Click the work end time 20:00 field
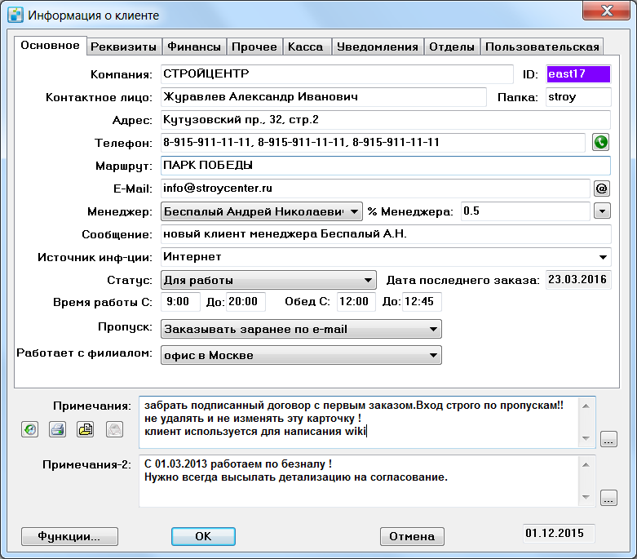637x559 pixels. click(246, 302)
